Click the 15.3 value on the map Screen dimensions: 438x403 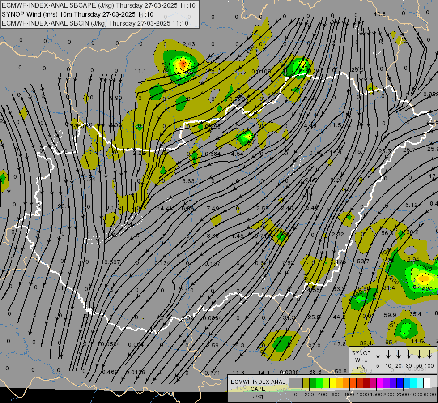238,346
